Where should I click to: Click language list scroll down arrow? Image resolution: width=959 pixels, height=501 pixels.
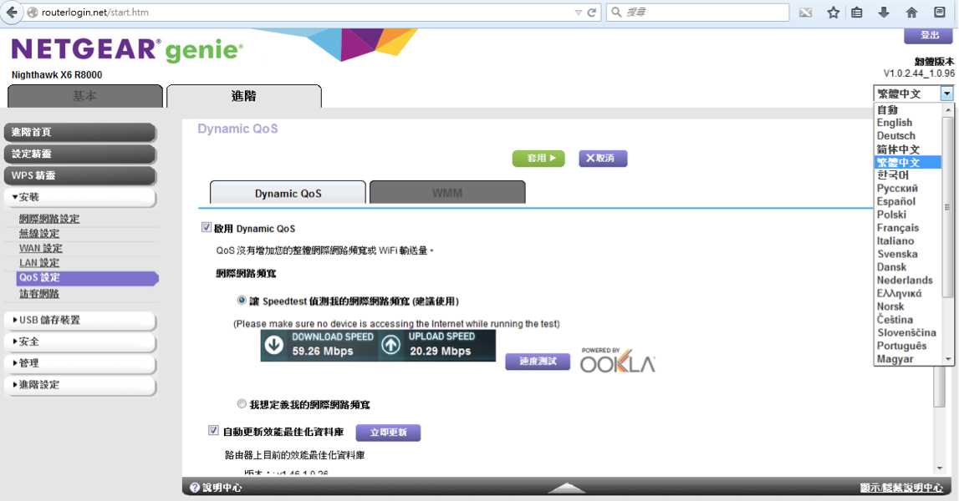coord(948,359)
